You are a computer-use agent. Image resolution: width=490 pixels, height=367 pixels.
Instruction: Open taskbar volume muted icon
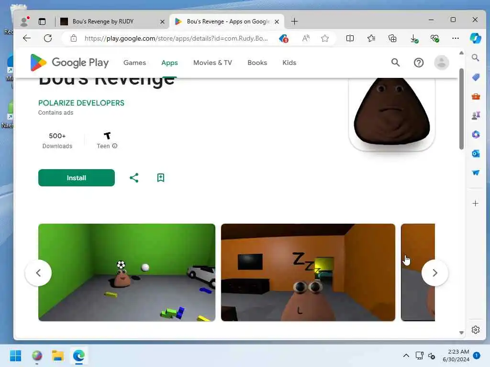click(x=432, y=356)
